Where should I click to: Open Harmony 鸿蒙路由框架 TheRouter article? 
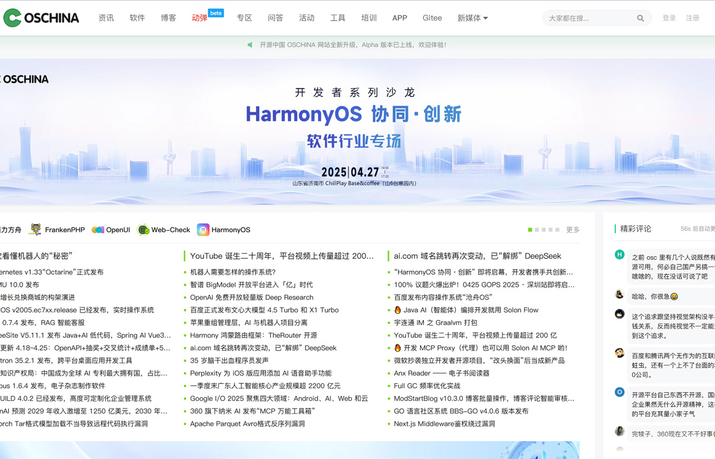tap(253, 335)
